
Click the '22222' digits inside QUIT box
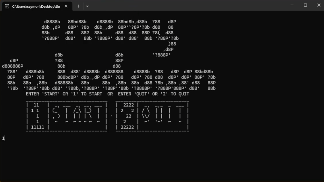coord(127,127)
